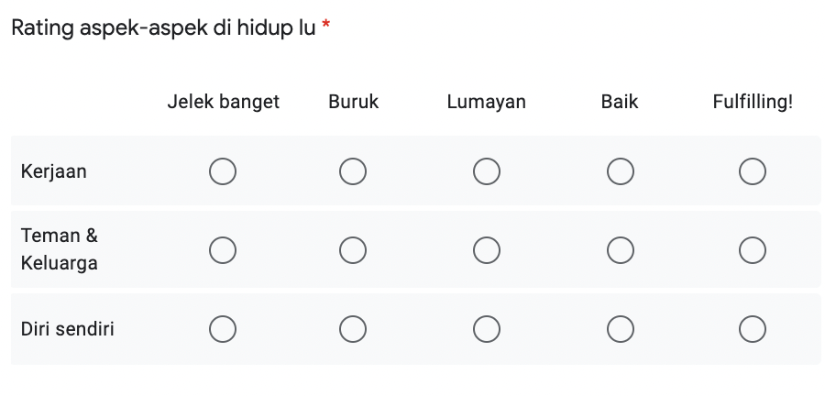The width and height of the screenshot is (825, 396).
Task: Select Buruk for Diri sendiri
Action: tap(353, 328)
